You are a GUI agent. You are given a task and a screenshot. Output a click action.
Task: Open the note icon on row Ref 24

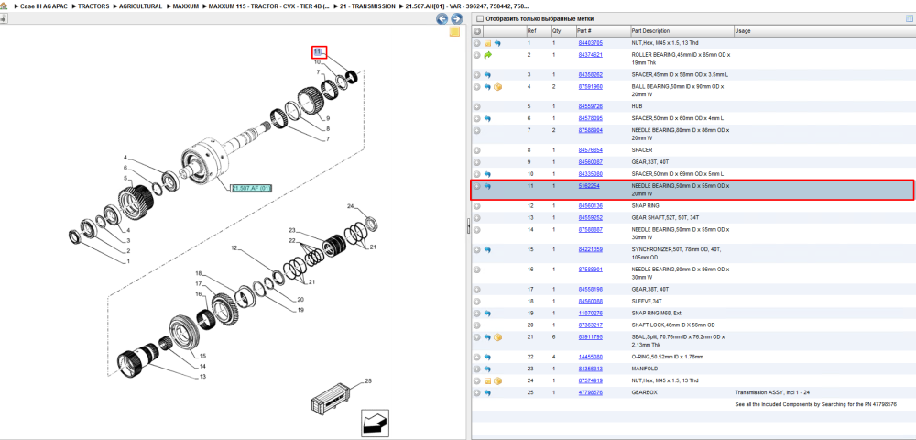(487, 380)
